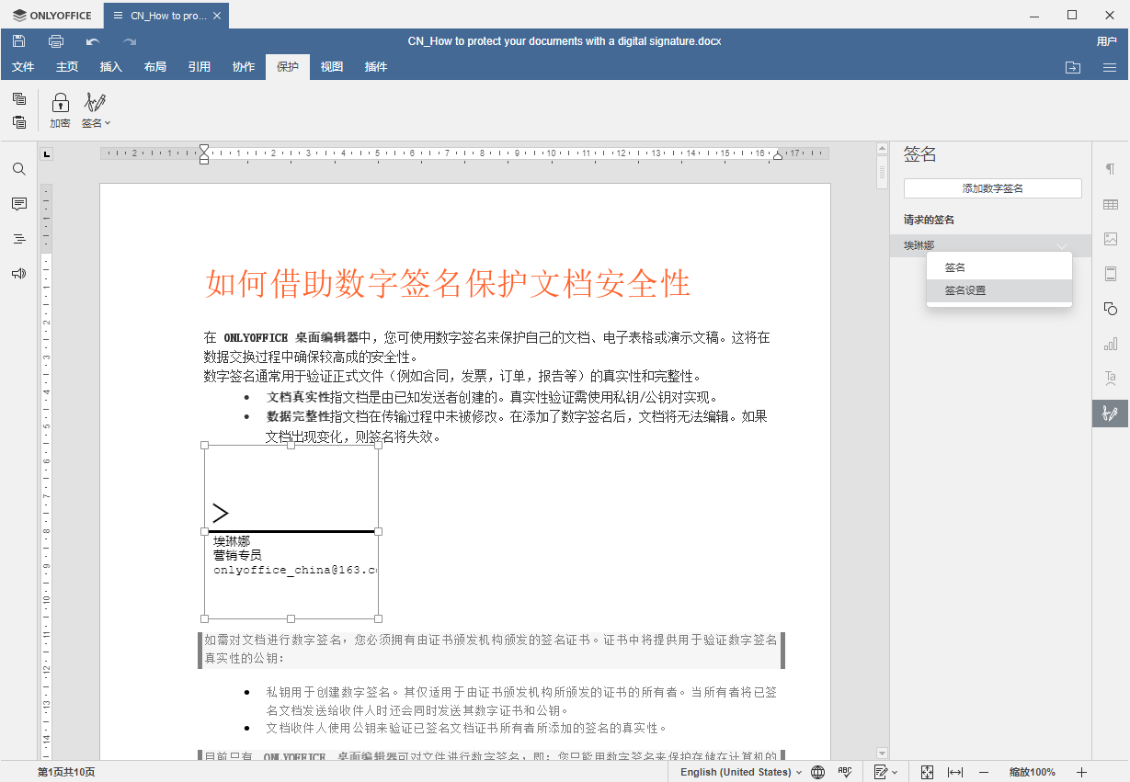This screenshot has height=782, width=1130.
Task: Click the 缩放100% zoom level label
Action: [1032, 772]
